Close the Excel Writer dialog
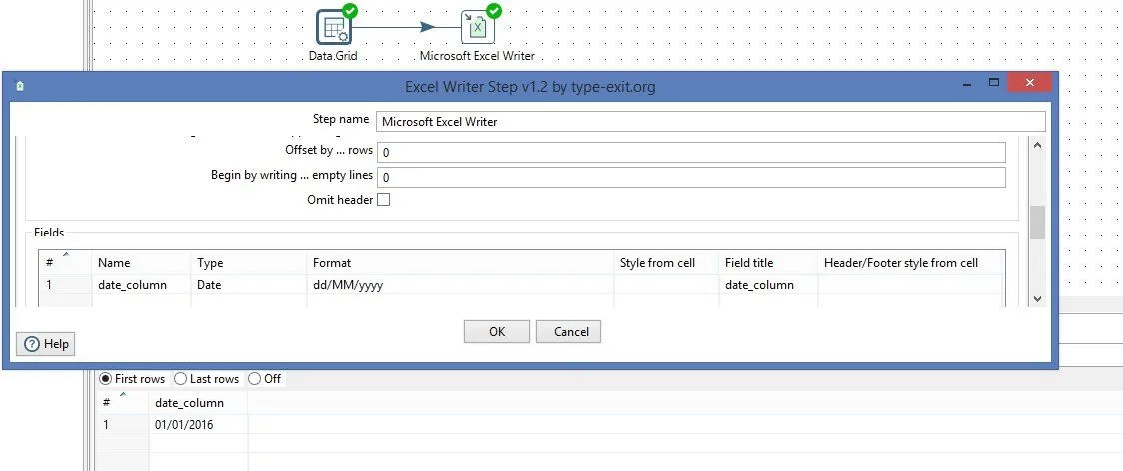This screenshot has width=1123, height=471. [1029, 82]
